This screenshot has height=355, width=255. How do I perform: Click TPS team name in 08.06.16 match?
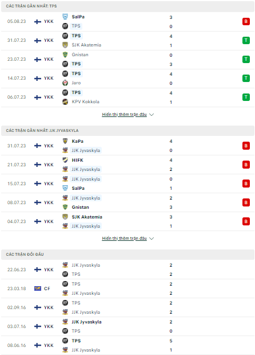[76, 341]
